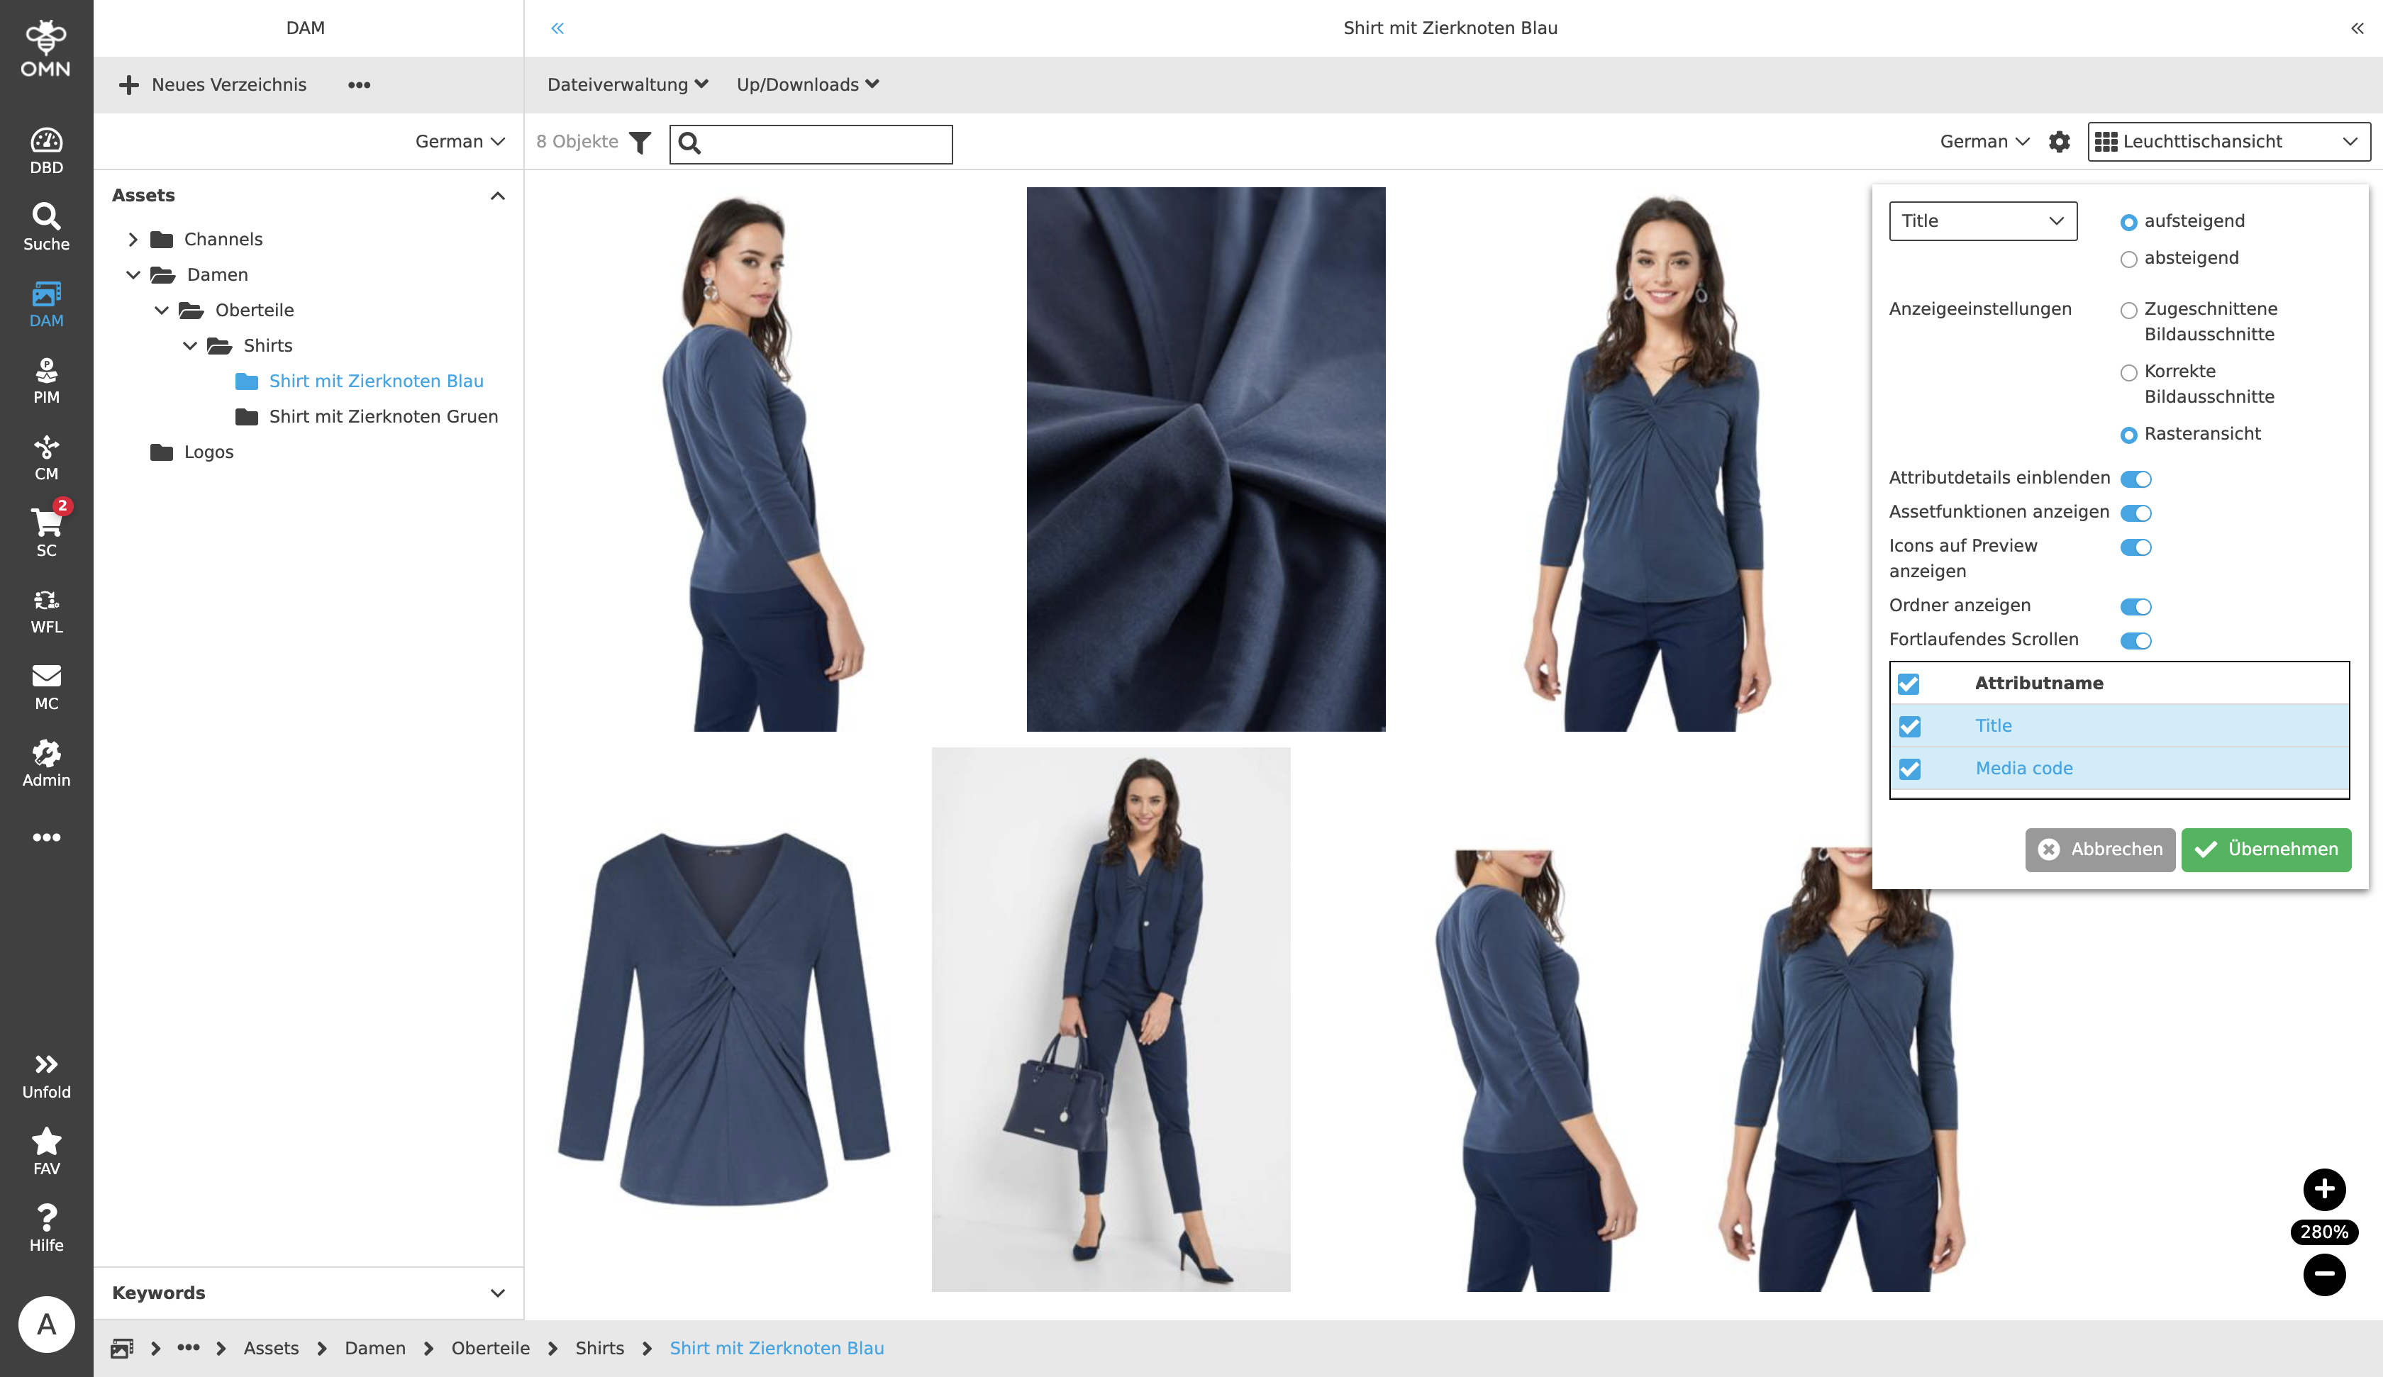Zoom in with the plus button
This screenshot has width=2383, height=1377.
pos(2323,1189)
